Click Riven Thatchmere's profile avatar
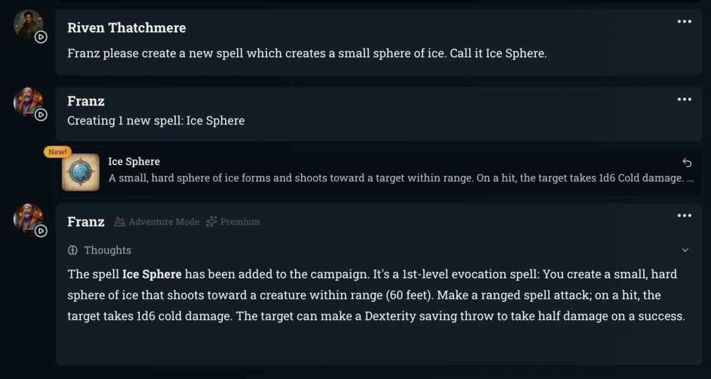The height and width of the screenshot is (379, 711). (27, 24)
